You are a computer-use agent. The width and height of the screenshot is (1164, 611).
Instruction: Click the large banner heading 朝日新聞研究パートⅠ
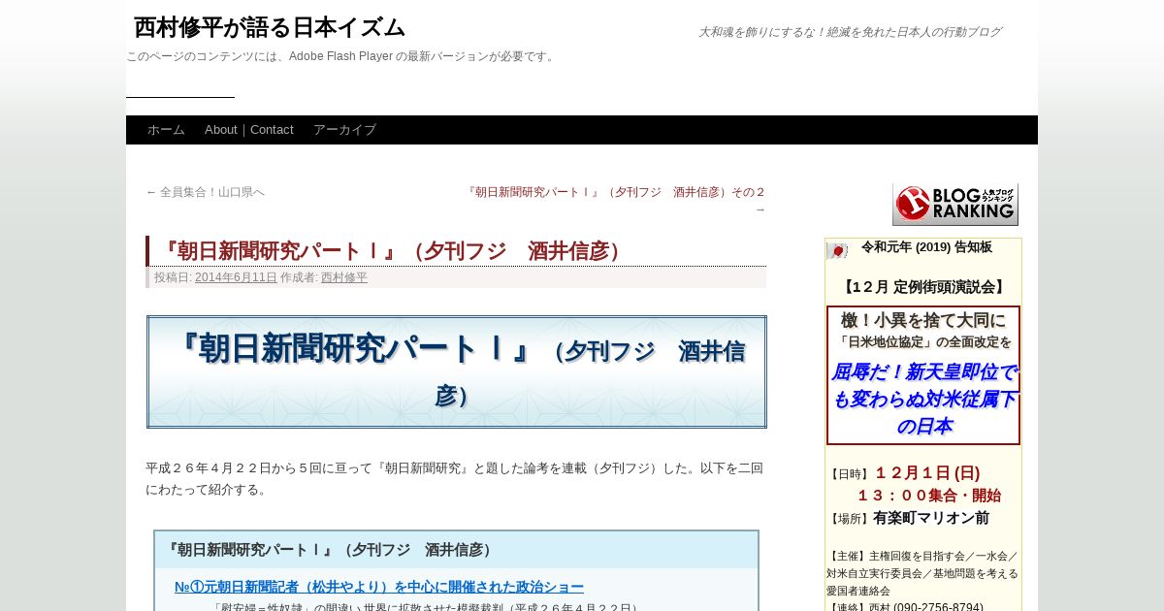[457, 371]
